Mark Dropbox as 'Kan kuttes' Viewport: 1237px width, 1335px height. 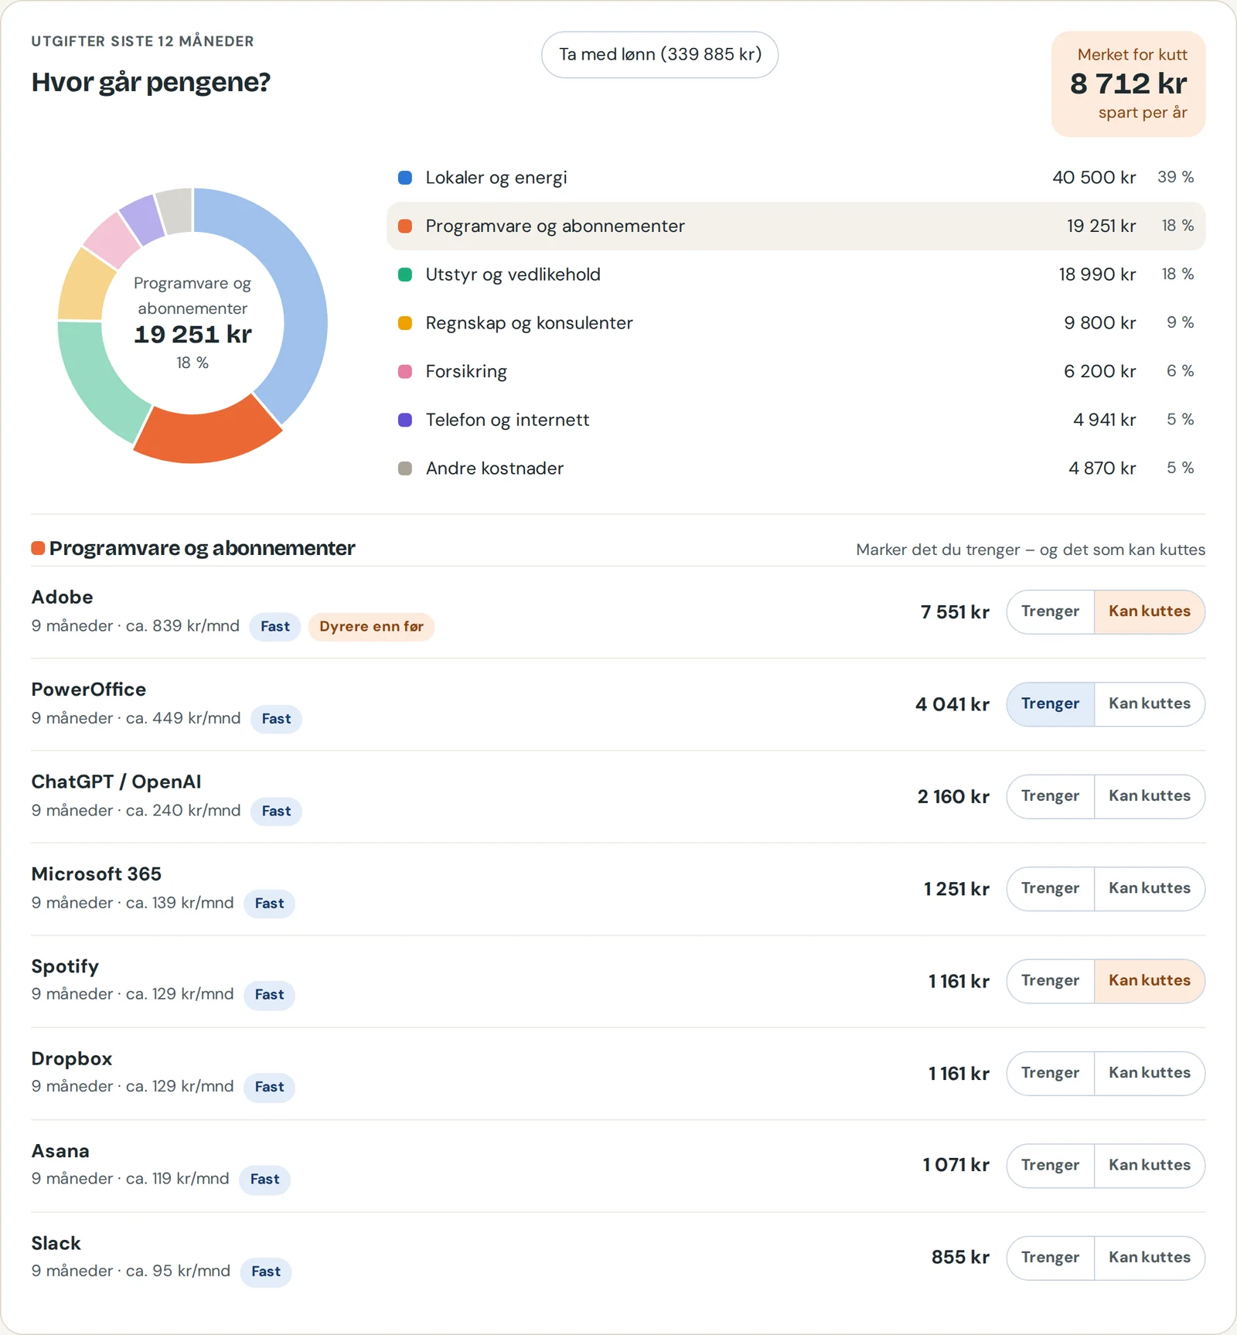click(x=1149, y=1073)
